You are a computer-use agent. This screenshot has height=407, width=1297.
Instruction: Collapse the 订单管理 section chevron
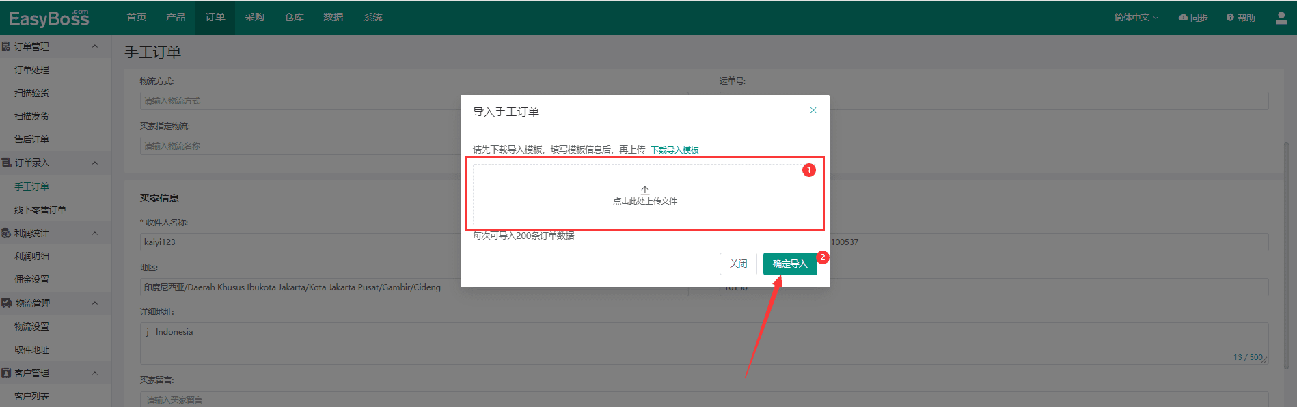click(x=95, y=46)
